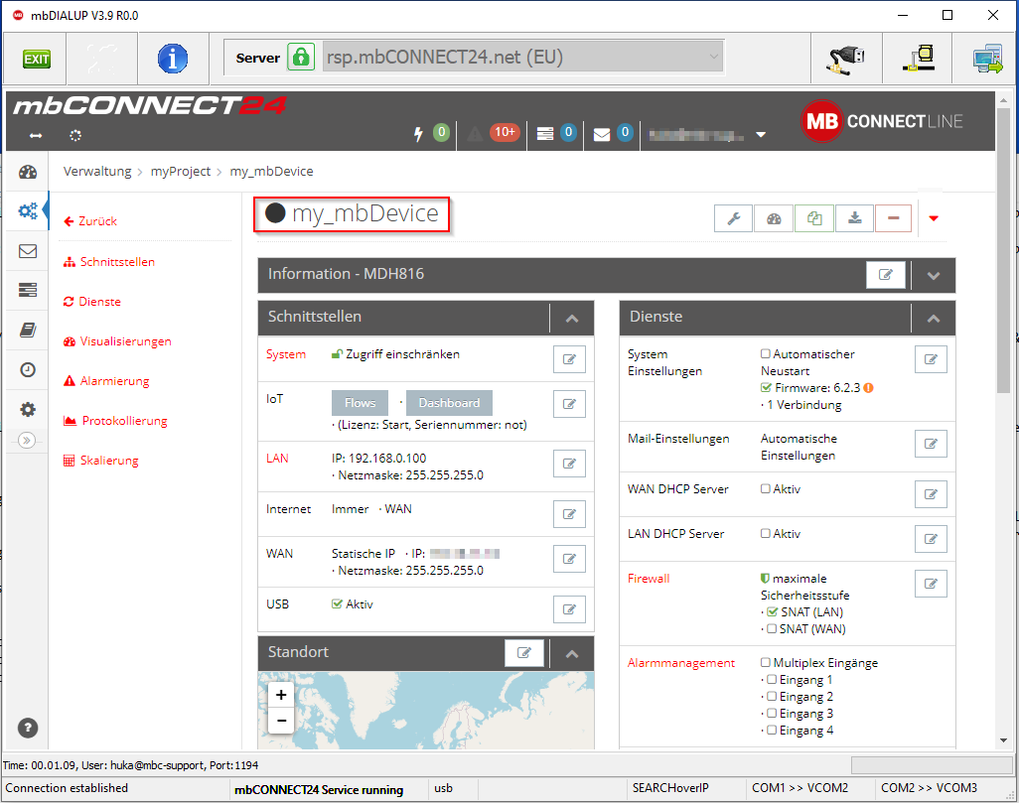Screen dimensions: 1019x803
Task: Toggle LAN DHCP Server Aktiv checkbox
Action: [x=766, y=533]
